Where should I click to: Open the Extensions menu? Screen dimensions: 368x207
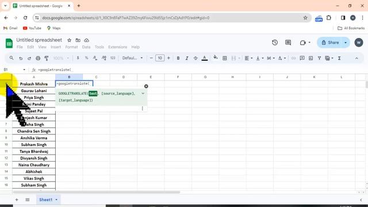click(117, 47)
